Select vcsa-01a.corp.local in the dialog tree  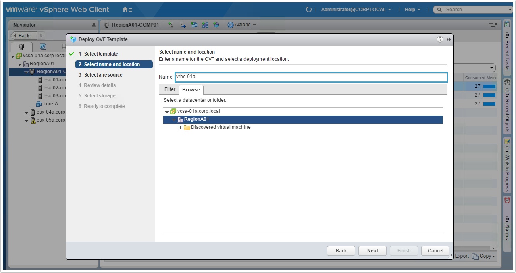click(x=199, y=112)
